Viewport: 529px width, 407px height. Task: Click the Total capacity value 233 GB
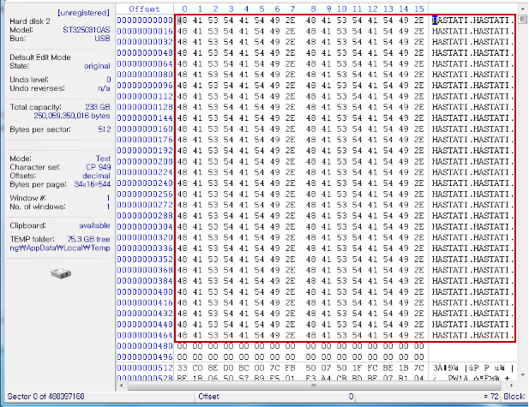tap(98, 107)
